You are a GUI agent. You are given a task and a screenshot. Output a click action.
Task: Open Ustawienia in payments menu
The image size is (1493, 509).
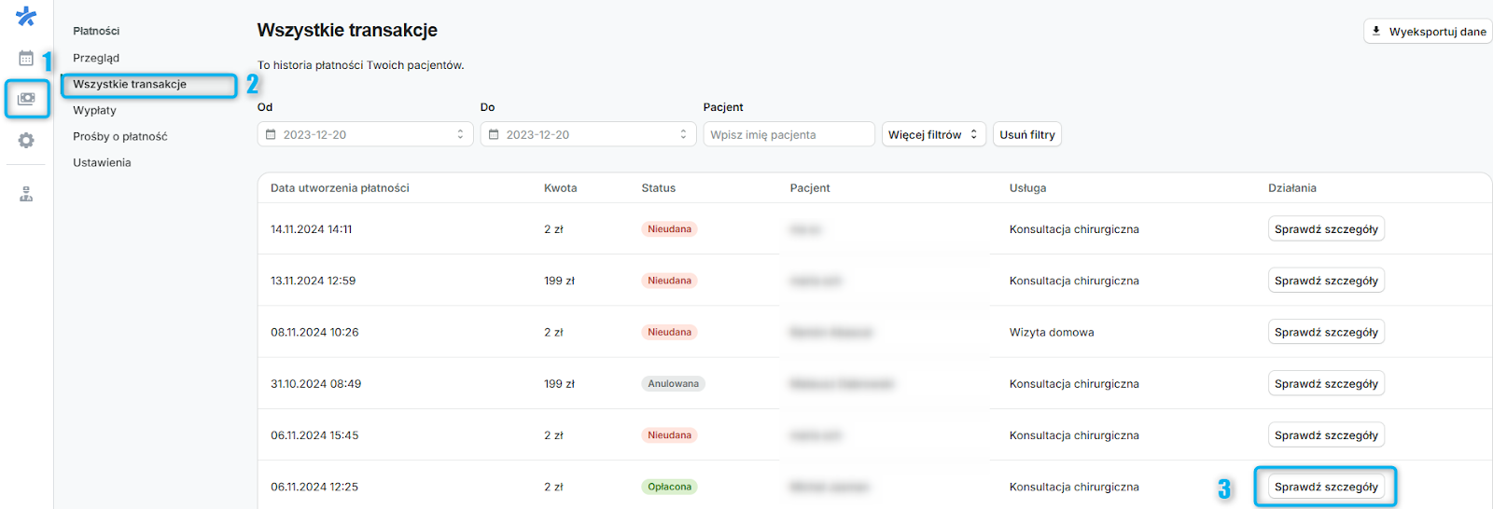102,162
